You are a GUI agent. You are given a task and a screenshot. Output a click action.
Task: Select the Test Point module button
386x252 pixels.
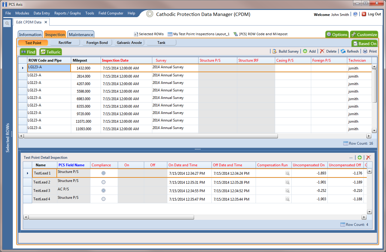[x=33, y=43]
